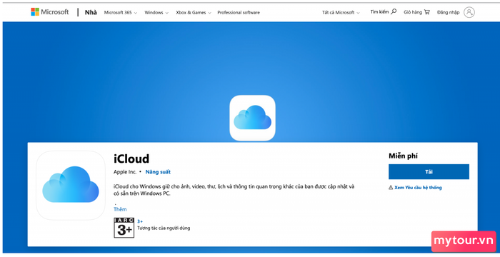Expand description with Thêm link
Viewport: 500px width, 257px height.
(120, 209)
